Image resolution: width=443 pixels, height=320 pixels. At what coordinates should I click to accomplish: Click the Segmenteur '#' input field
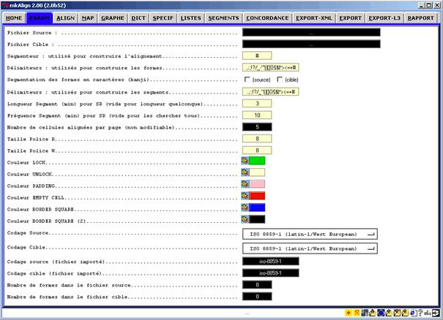tap(257, 56)
